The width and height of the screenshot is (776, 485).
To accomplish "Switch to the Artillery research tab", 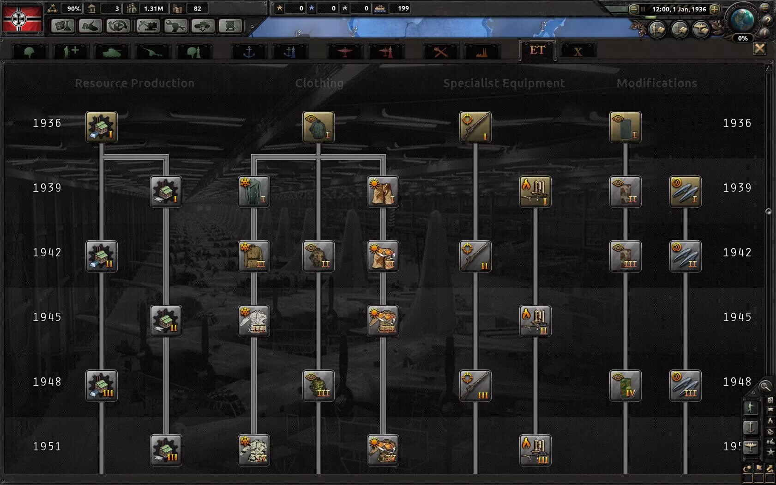I will click(x=153, y=52).
